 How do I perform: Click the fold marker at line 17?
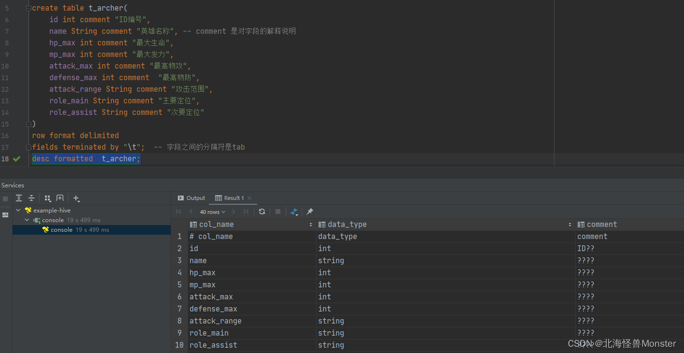point(29,147)
